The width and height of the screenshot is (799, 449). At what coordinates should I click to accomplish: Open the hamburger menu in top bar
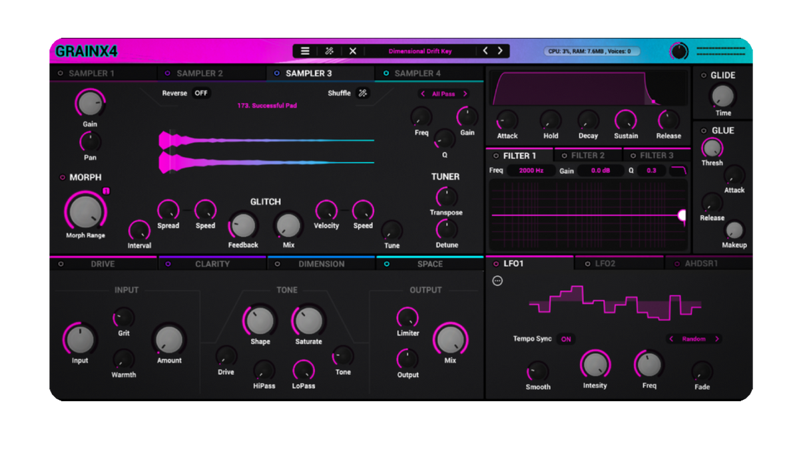click(305, 51)
